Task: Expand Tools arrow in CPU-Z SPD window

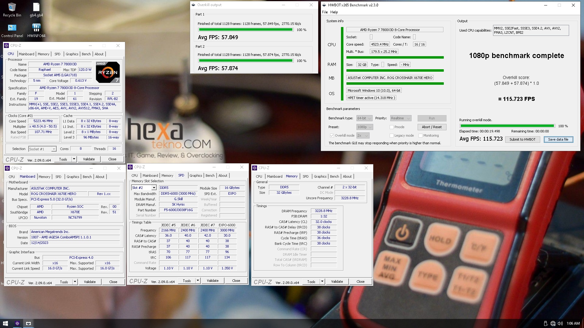Action: (197, 281)
